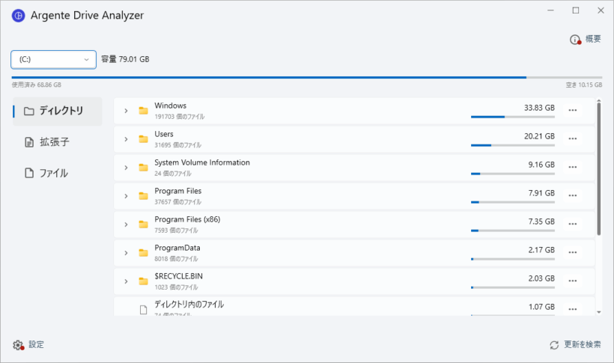Open more options for Users row
614x363 pixels.
(x=573, y=138)
